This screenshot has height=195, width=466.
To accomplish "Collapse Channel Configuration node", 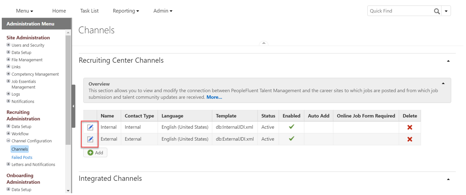I will coord(8,141).
